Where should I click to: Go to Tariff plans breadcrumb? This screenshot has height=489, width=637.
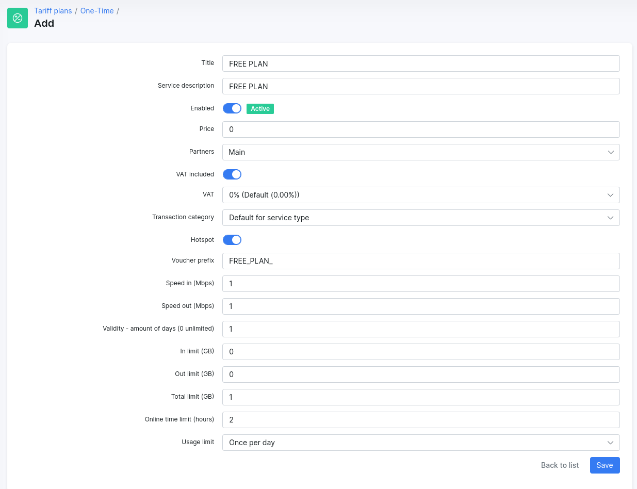point(53,11)
